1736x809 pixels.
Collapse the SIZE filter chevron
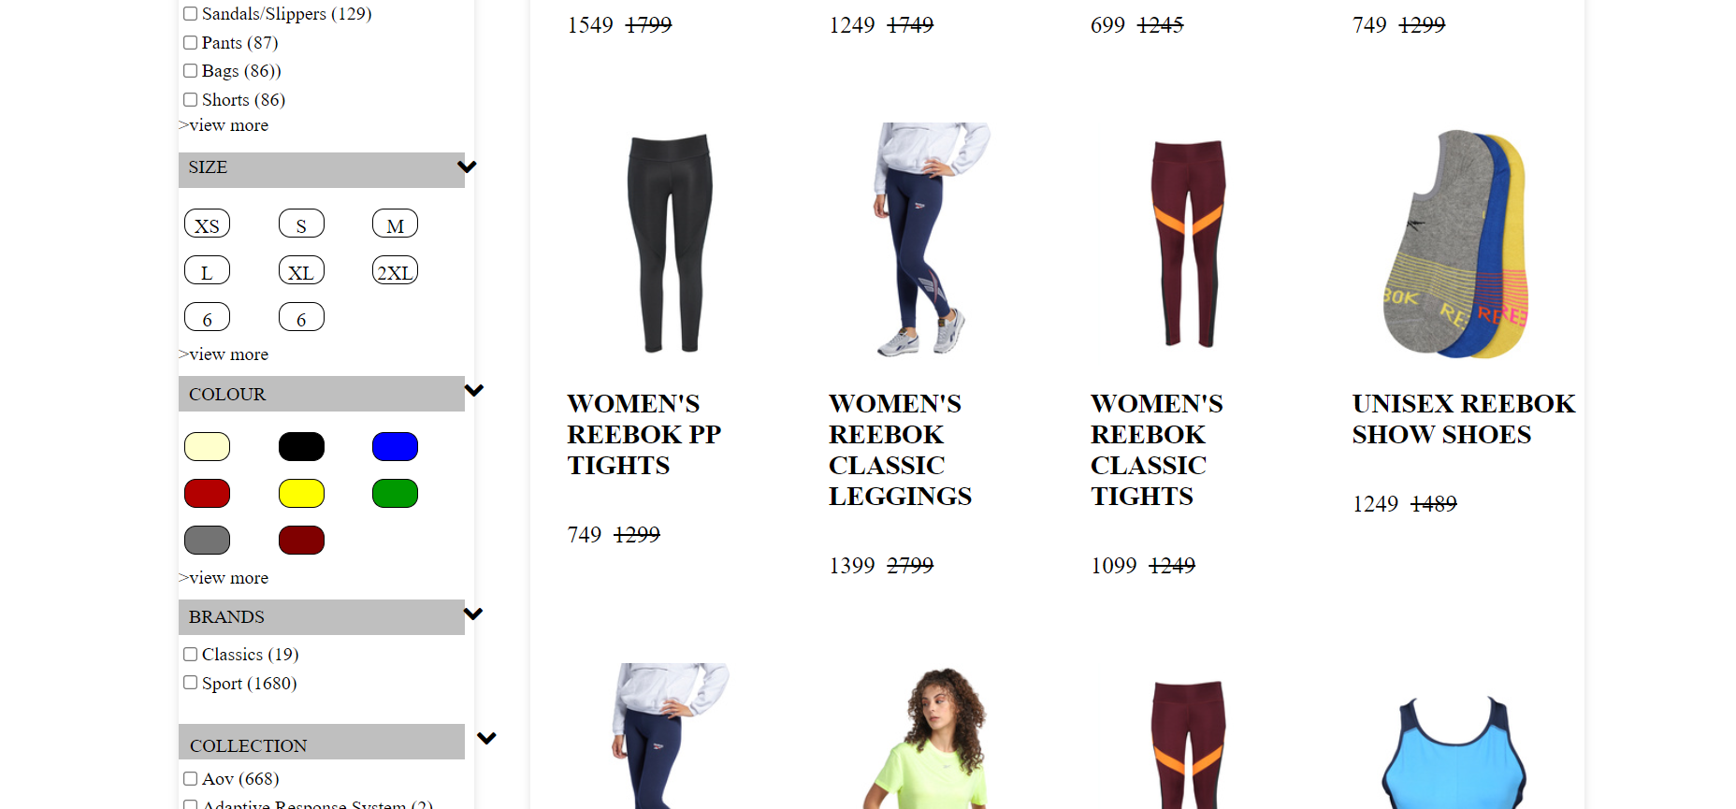click(x=467, y=166)
